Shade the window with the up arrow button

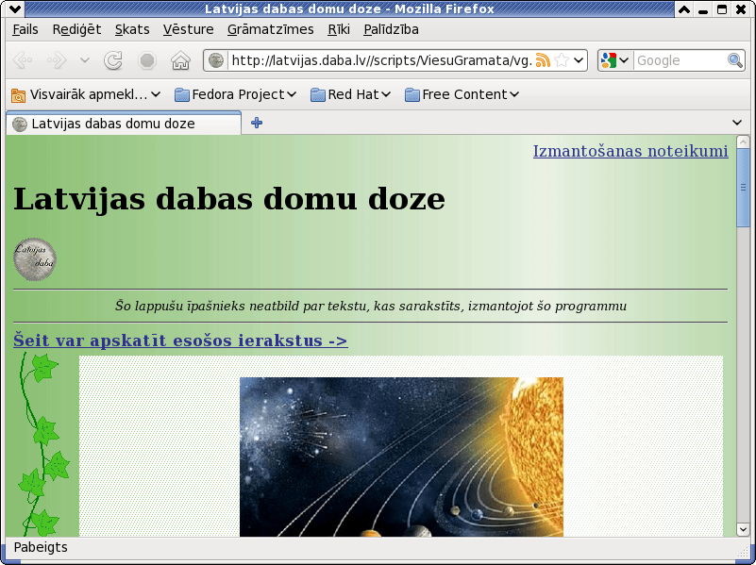[683, 8]
